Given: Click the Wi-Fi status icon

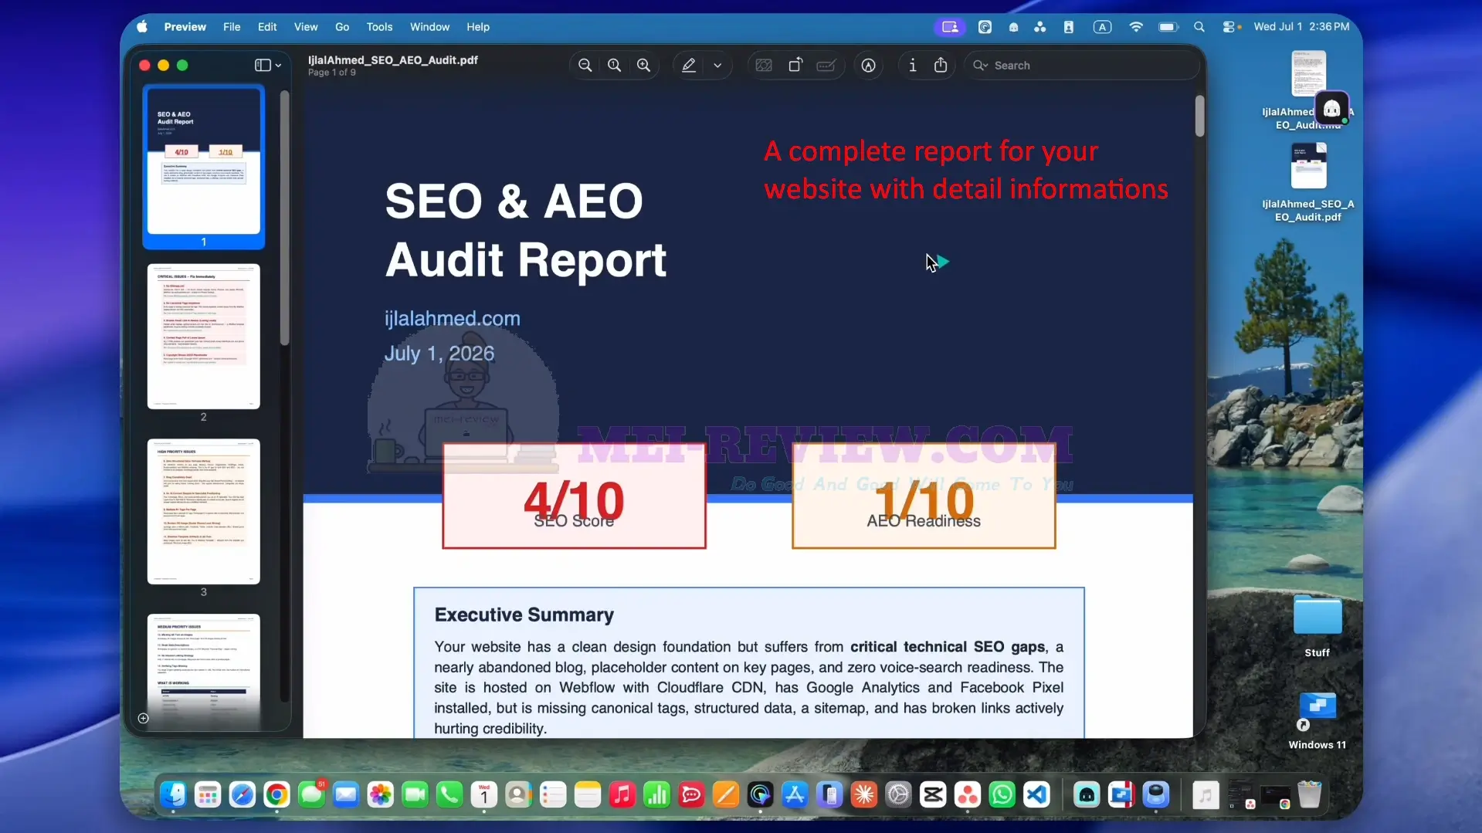Looking at the screenshot, I should pos(1135,27).
